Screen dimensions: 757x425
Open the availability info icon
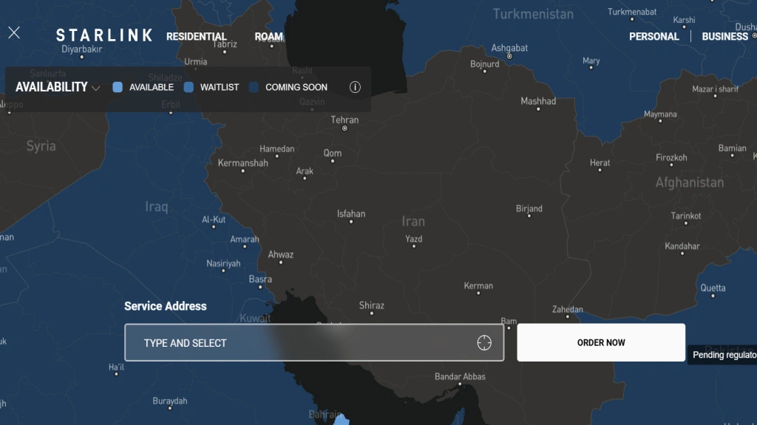(355, 87)
